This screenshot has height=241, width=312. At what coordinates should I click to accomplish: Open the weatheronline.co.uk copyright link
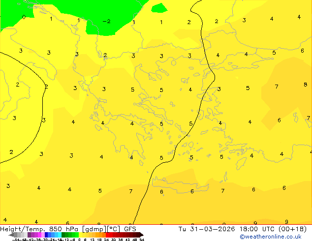(x=271, y=237)
